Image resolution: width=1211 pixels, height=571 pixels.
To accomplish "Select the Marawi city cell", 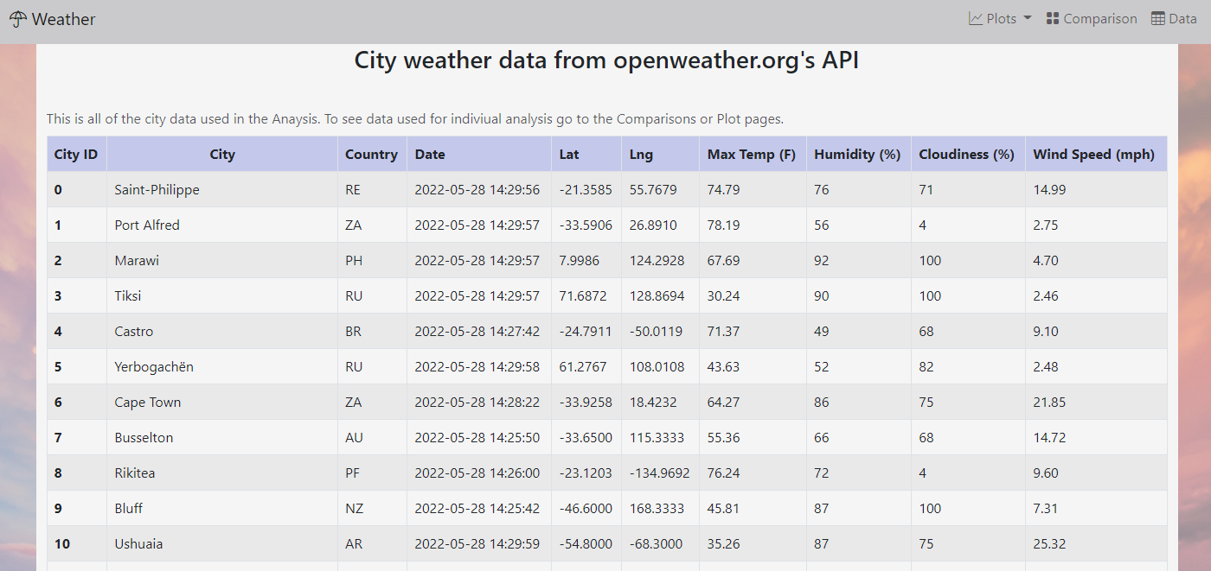I will 222,260.
